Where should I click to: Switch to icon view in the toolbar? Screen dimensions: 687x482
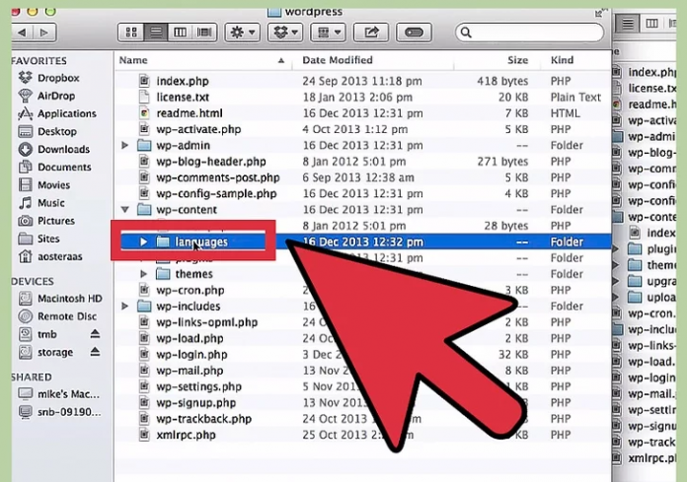pyautogui.click(x=130, y=33)
